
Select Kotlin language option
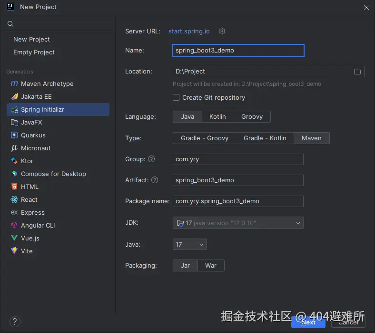pyautogui.click(x=217, y=117)
